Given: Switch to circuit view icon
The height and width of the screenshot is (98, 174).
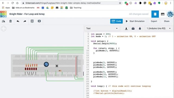Looking at the screenshot, I should pyautogui.click(x=155, y=14).
